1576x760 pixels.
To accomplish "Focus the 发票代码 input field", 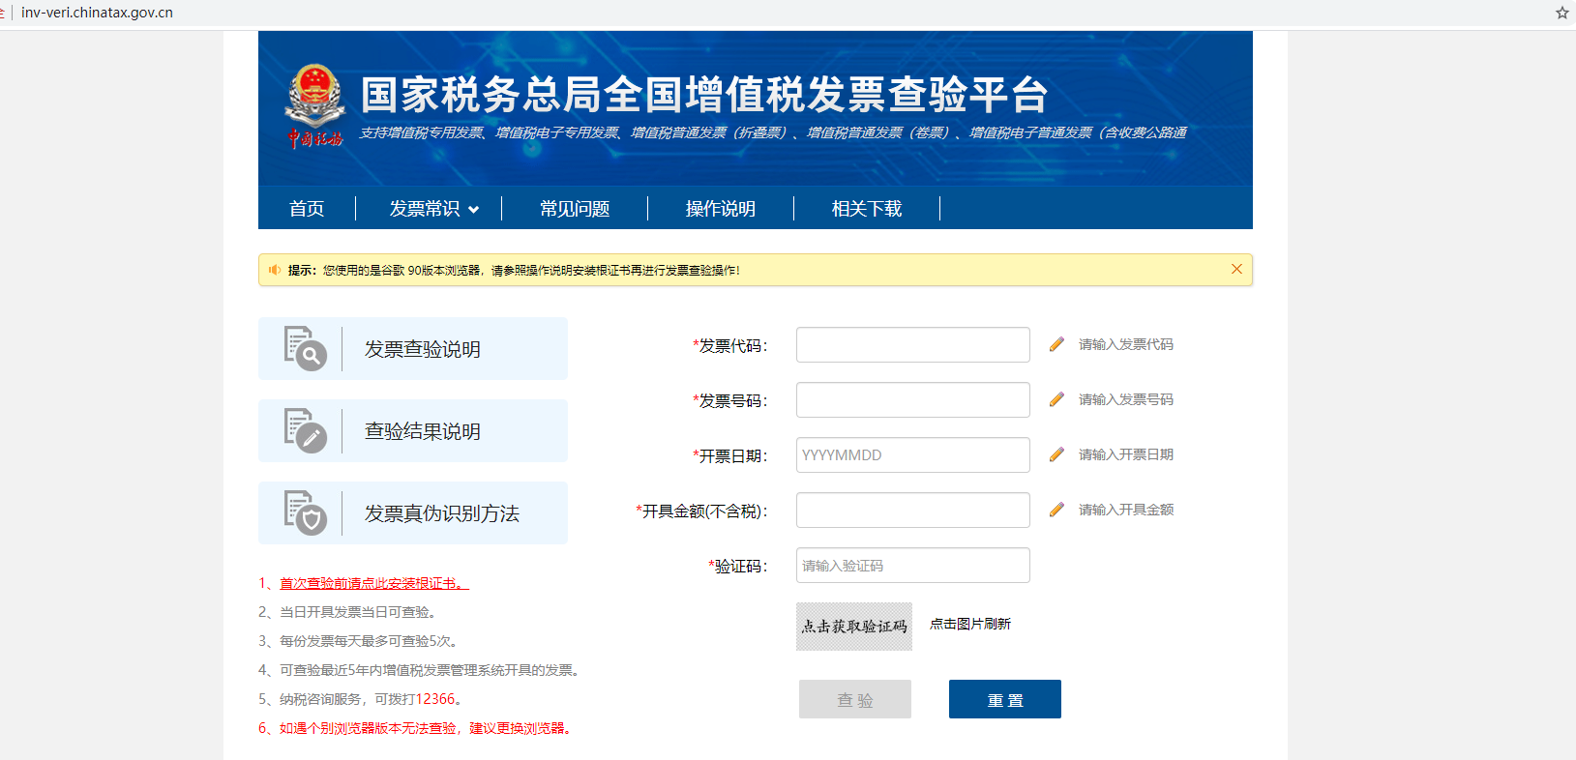I will (912, 345).
